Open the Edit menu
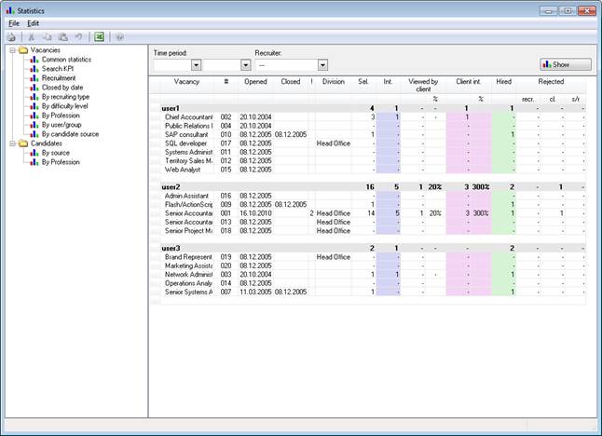This screenshot has width=602, height=436. pyautogui.click(x=33, y=23)
